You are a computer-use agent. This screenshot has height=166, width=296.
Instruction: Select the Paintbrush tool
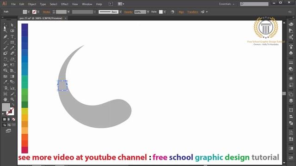pyautogui.click(x=5, y=48)
